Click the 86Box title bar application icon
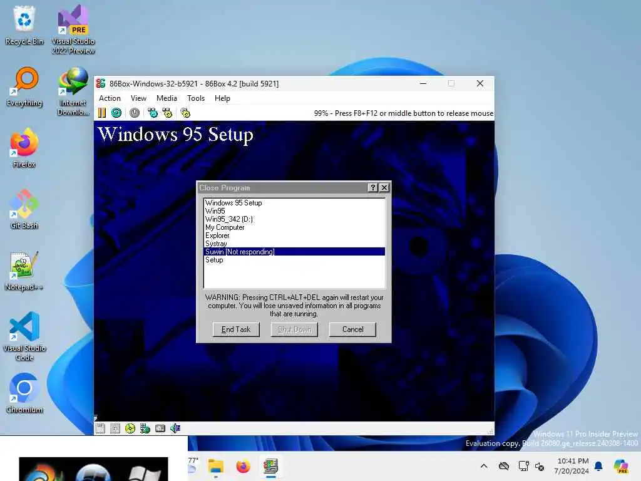Image resolution: width=641 pixels, height=481 pixels. coord(101,83)
